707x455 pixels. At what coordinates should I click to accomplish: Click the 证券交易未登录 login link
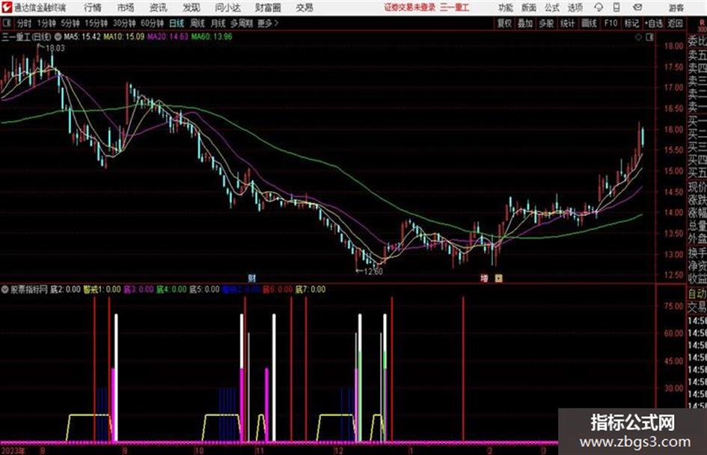410,7
